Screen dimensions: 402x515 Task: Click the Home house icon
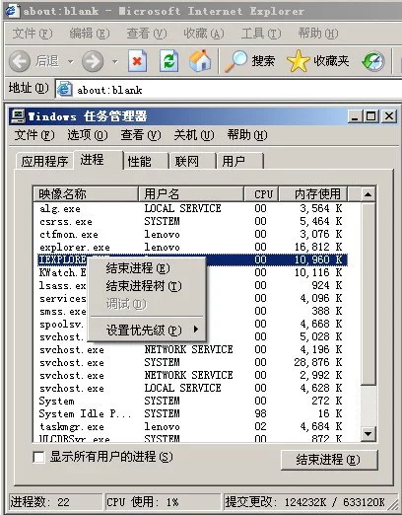[200, 60]
